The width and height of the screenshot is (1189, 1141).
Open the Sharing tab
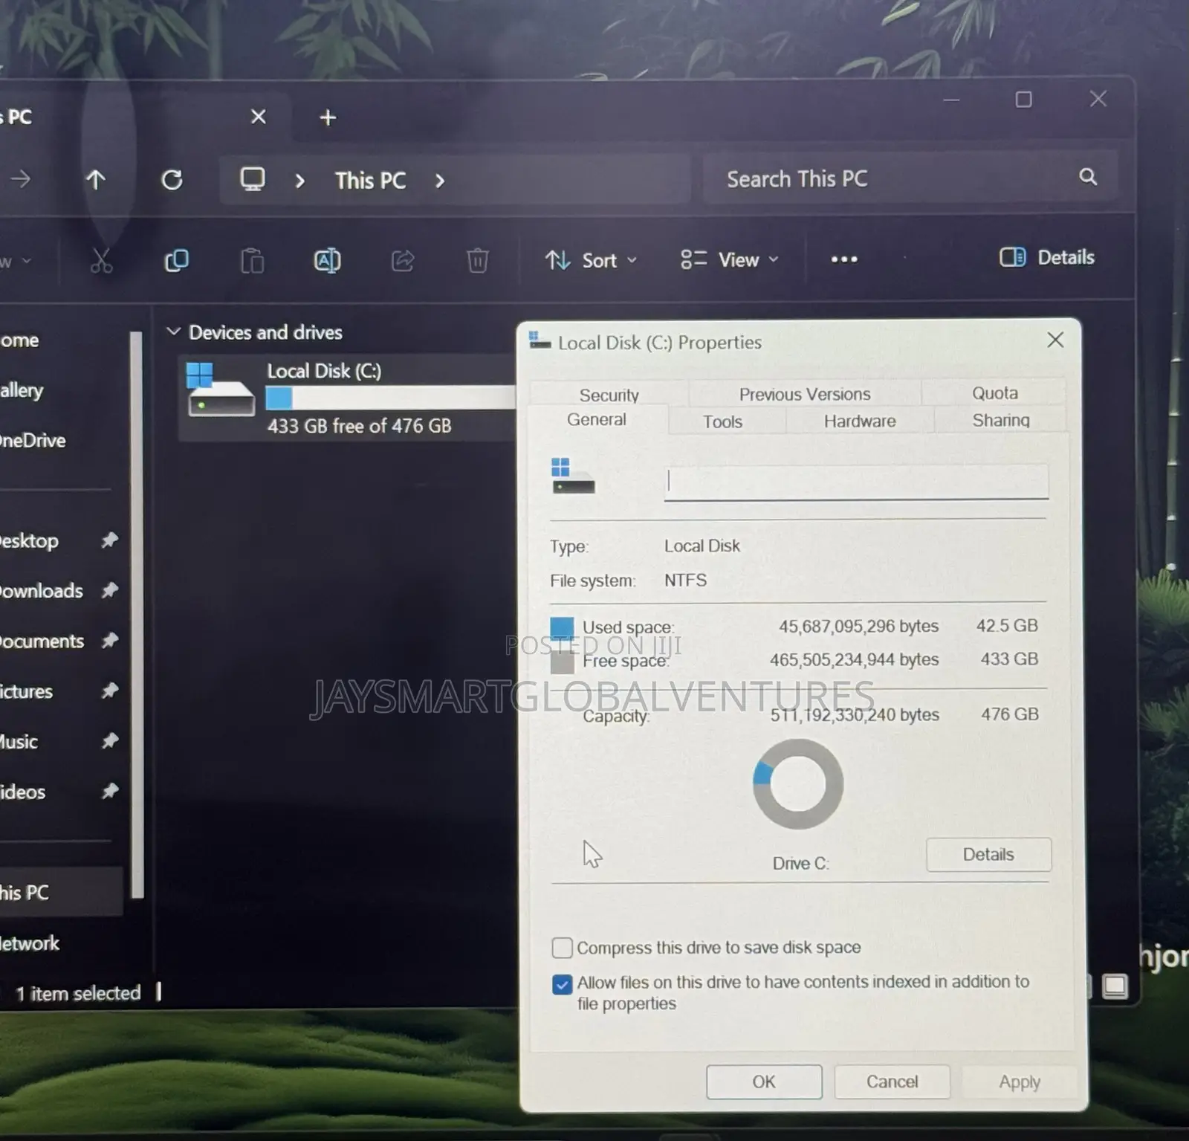pyautogui.click(x=1001, y=420)
